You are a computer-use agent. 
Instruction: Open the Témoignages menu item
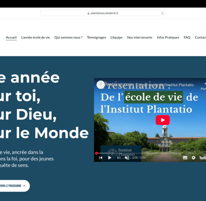(97, 37)
